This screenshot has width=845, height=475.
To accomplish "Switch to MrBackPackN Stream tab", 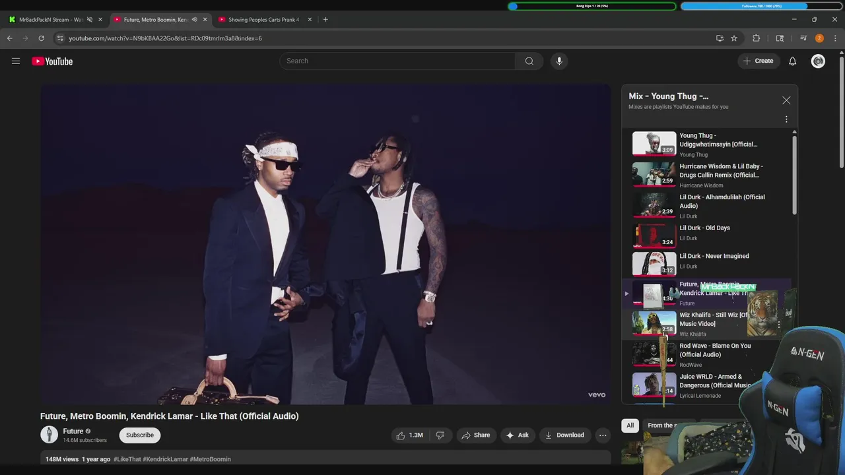I will (x=50, y=19).
